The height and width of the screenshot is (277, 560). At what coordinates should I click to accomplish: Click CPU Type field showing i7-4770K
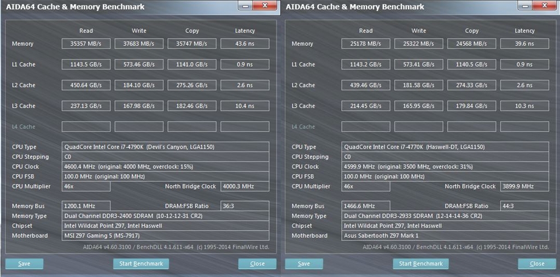point(445,147)
